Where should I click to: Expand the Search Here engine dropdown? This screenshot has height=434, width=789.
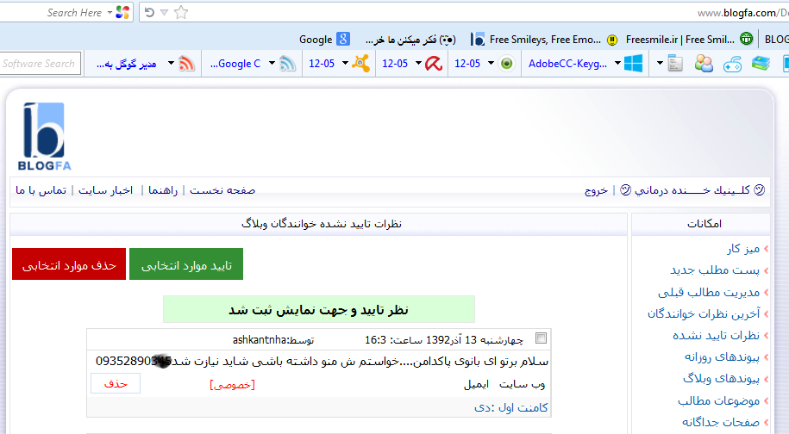point(108,13)
